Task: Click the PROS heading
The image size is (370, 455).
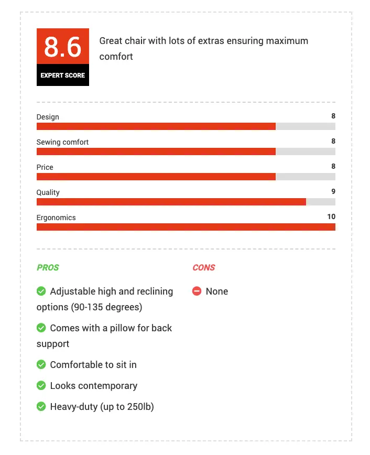Action: coord(48,267)
